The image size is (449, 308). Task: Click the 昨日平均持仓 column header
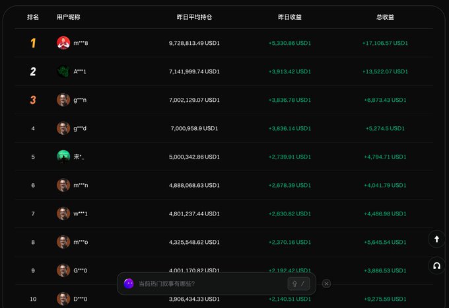(x=194, y=17)
